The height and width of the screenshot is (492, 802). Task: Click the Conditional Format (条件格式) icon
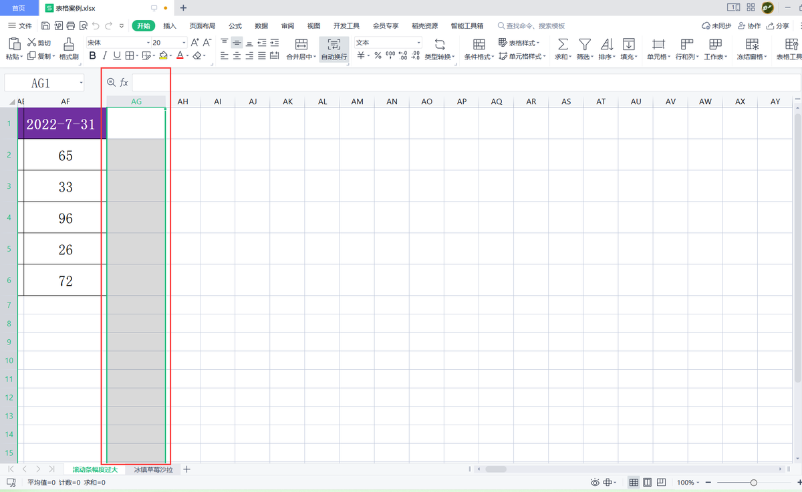(x=479, y=44)
